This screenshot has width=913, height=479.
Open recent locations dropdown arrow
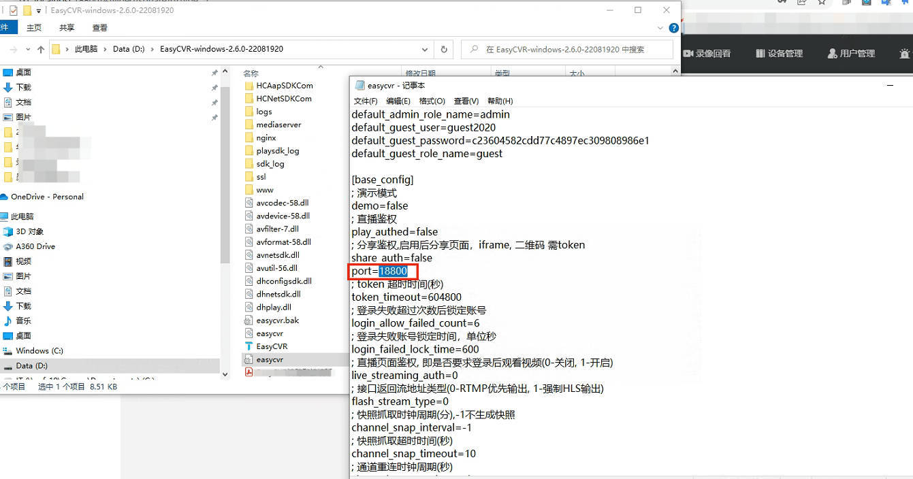click(28, 49)
